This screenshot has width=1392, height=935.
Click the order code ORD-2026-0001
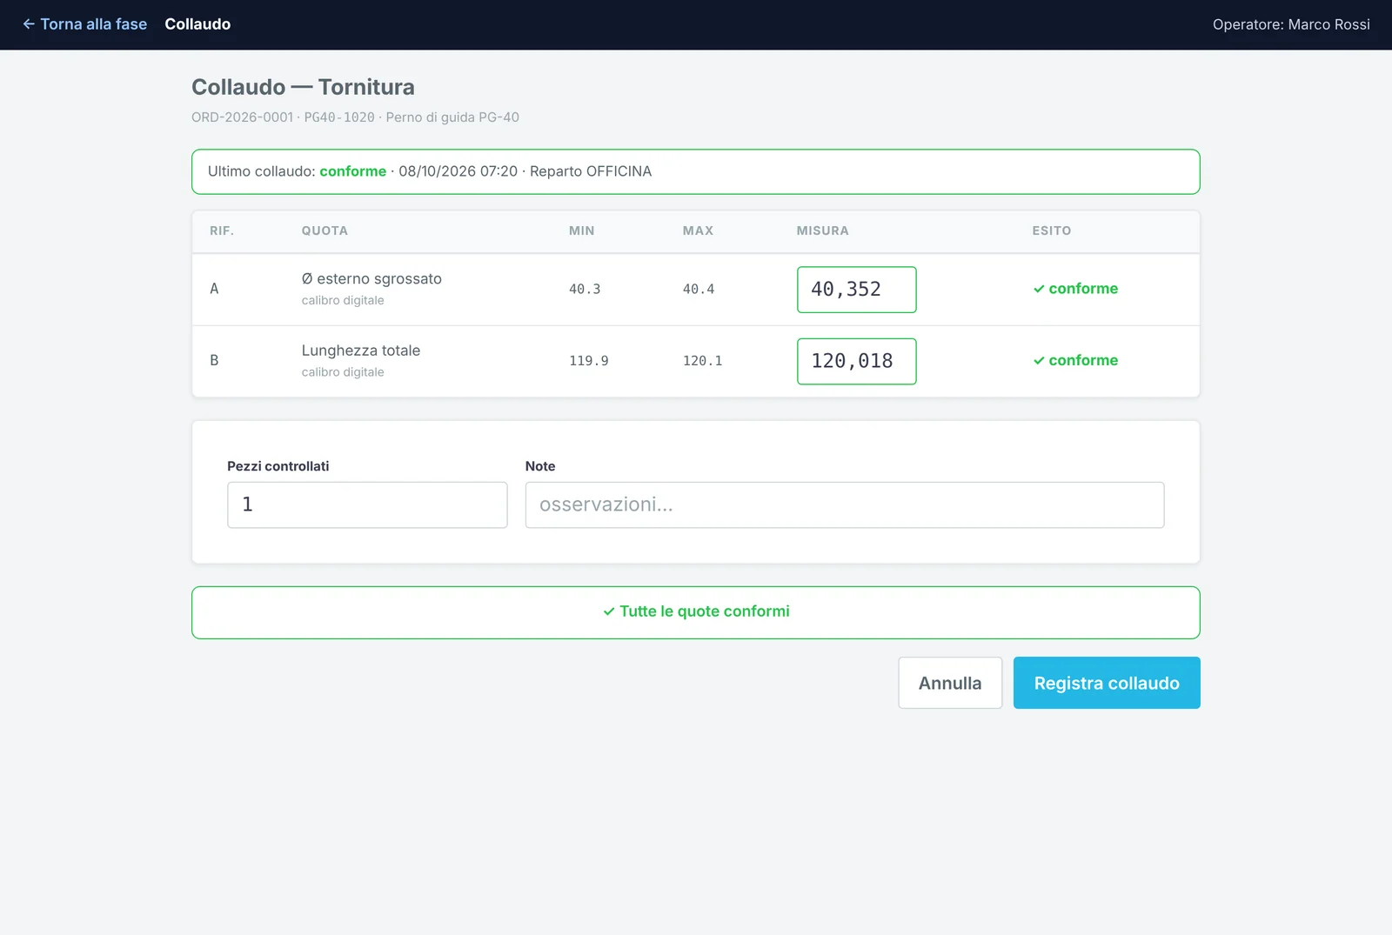243,117
